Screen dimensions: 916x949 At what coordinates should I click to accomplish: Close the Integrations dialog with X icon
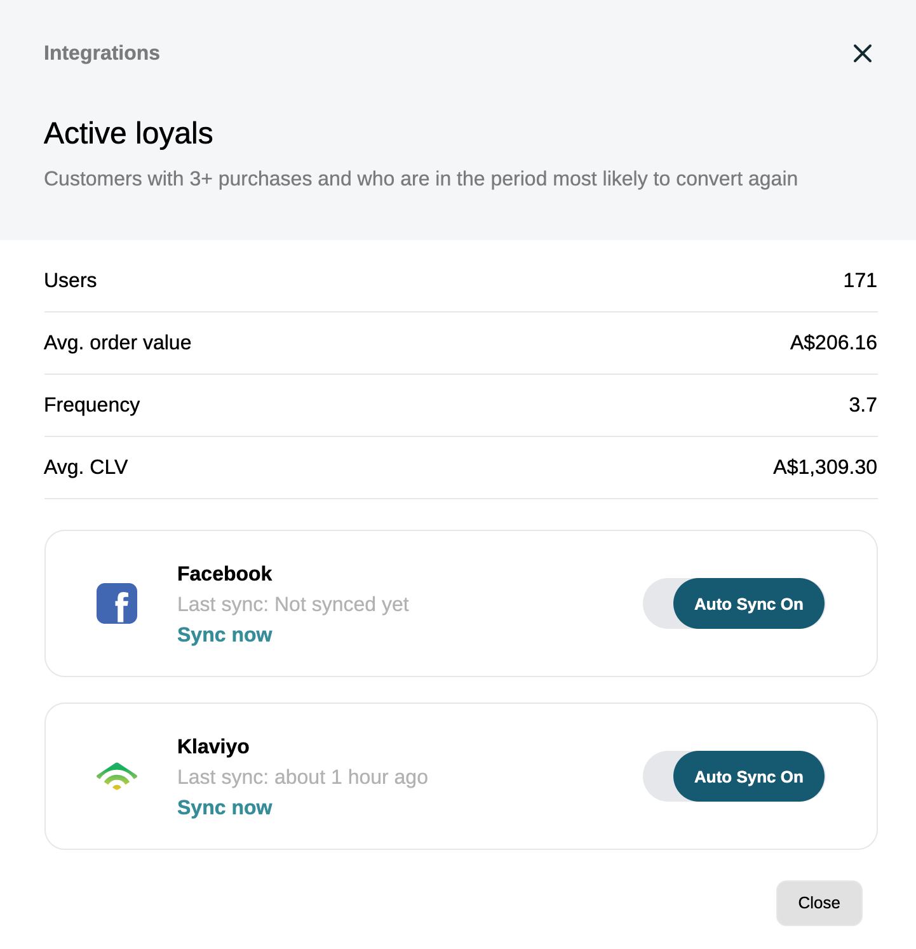click(862, 53)
